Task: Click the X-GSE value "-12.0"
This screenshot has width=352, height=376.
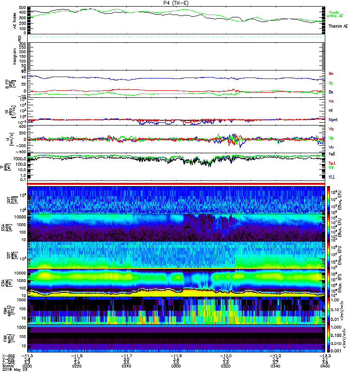Action: click(226, 356)
